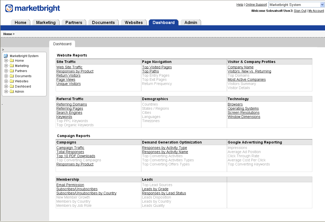325x222 pixels.
Task: View the Leads by Grade report
Action: (155, 189)
